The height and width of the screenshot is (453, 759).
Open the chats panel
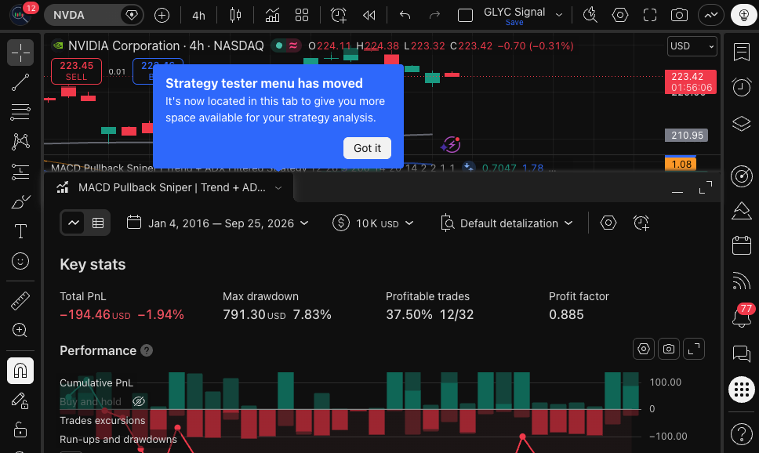pos(742,353)
